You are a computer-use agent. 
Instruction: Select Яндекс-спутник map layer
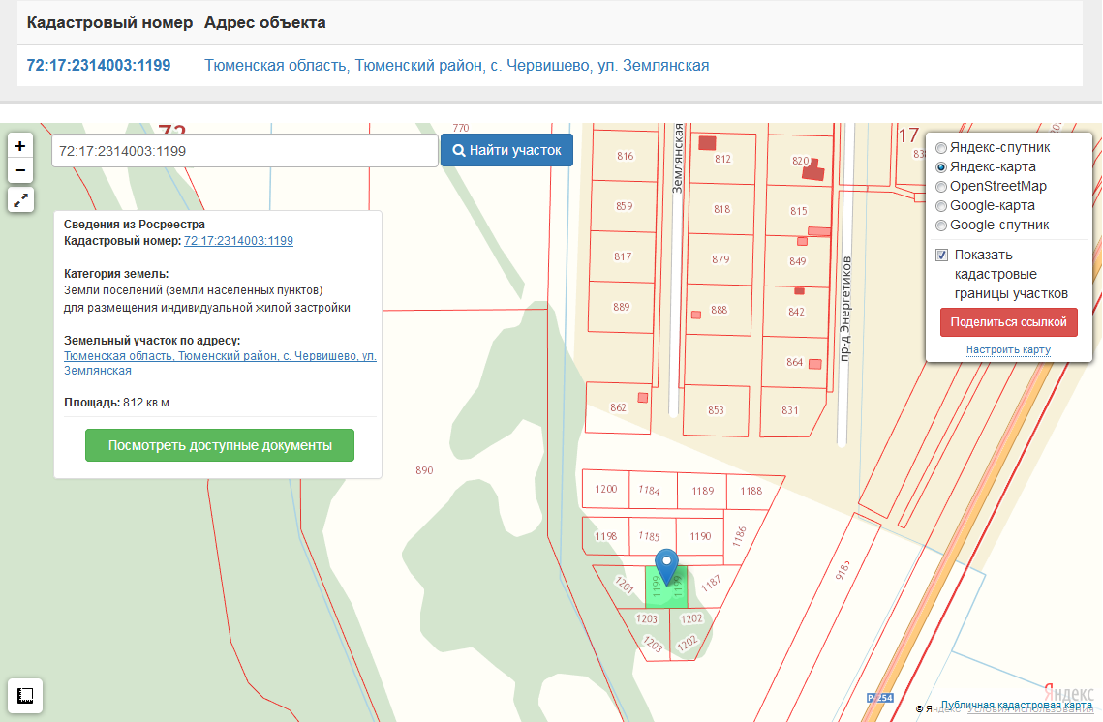[x=941, y=148]
